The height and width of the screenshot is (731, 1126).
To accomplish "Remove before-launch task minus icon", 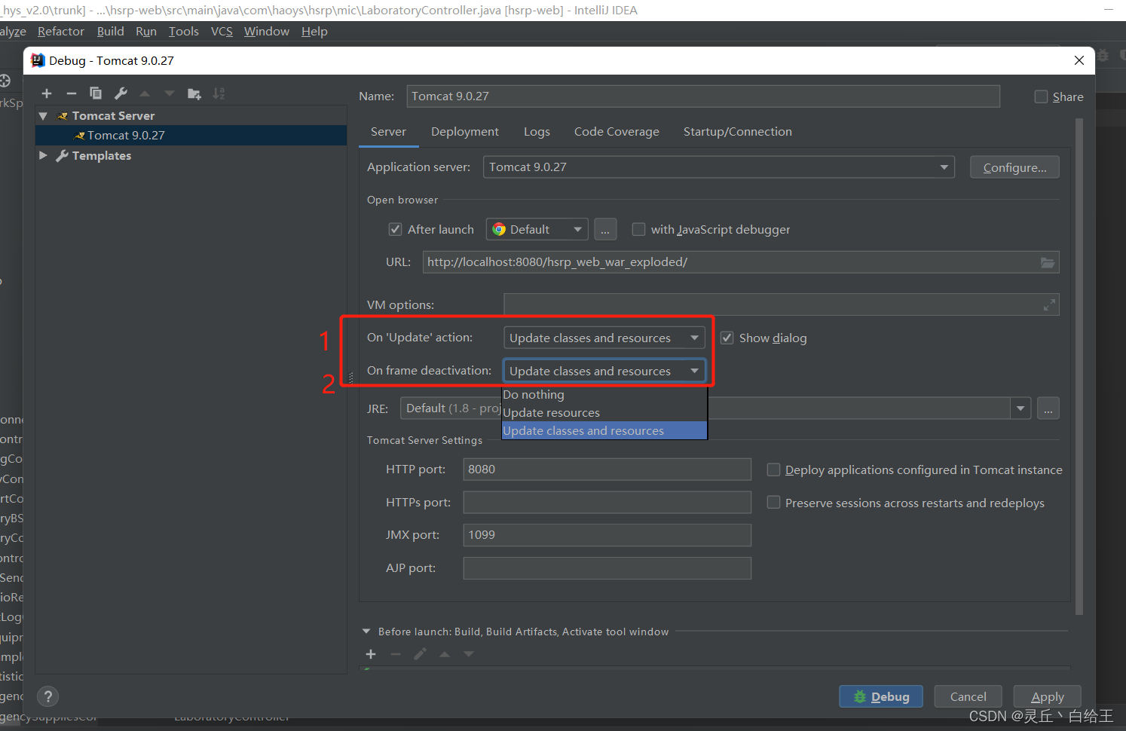I will point(396,654).
